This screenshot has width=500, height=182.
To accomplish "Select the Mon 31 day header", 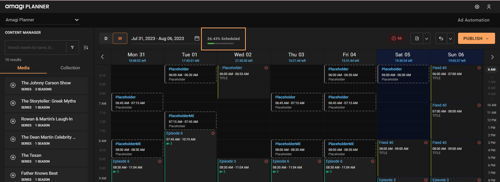I will tap(137, 57).
